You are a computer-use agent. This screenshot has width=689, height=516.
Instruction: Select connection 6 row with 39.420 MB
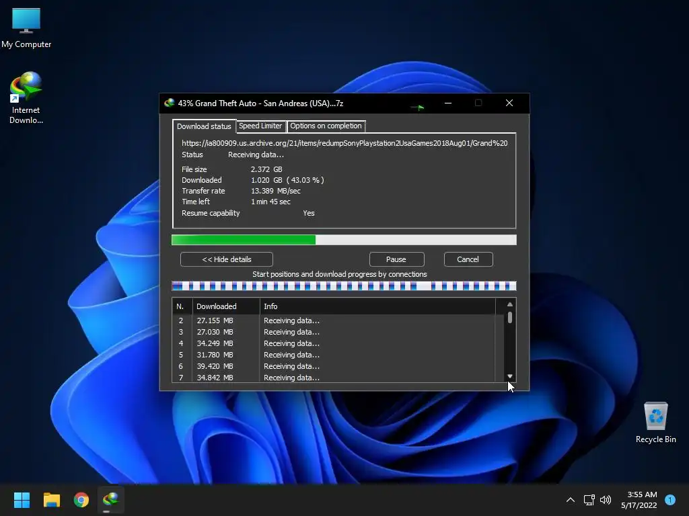click(x=338, y=366)
